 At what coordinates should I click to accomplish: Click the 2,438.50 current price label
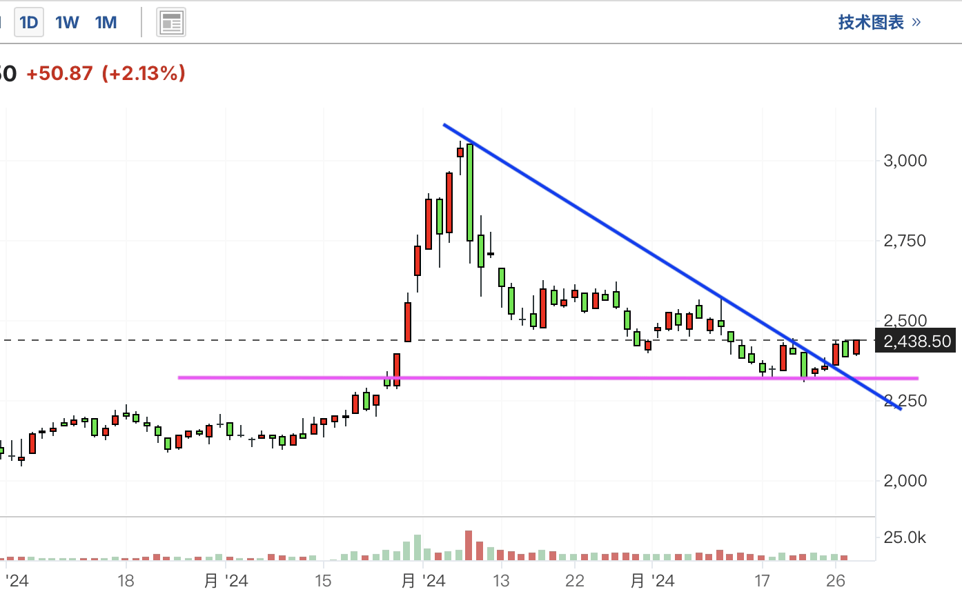point(917,341)
